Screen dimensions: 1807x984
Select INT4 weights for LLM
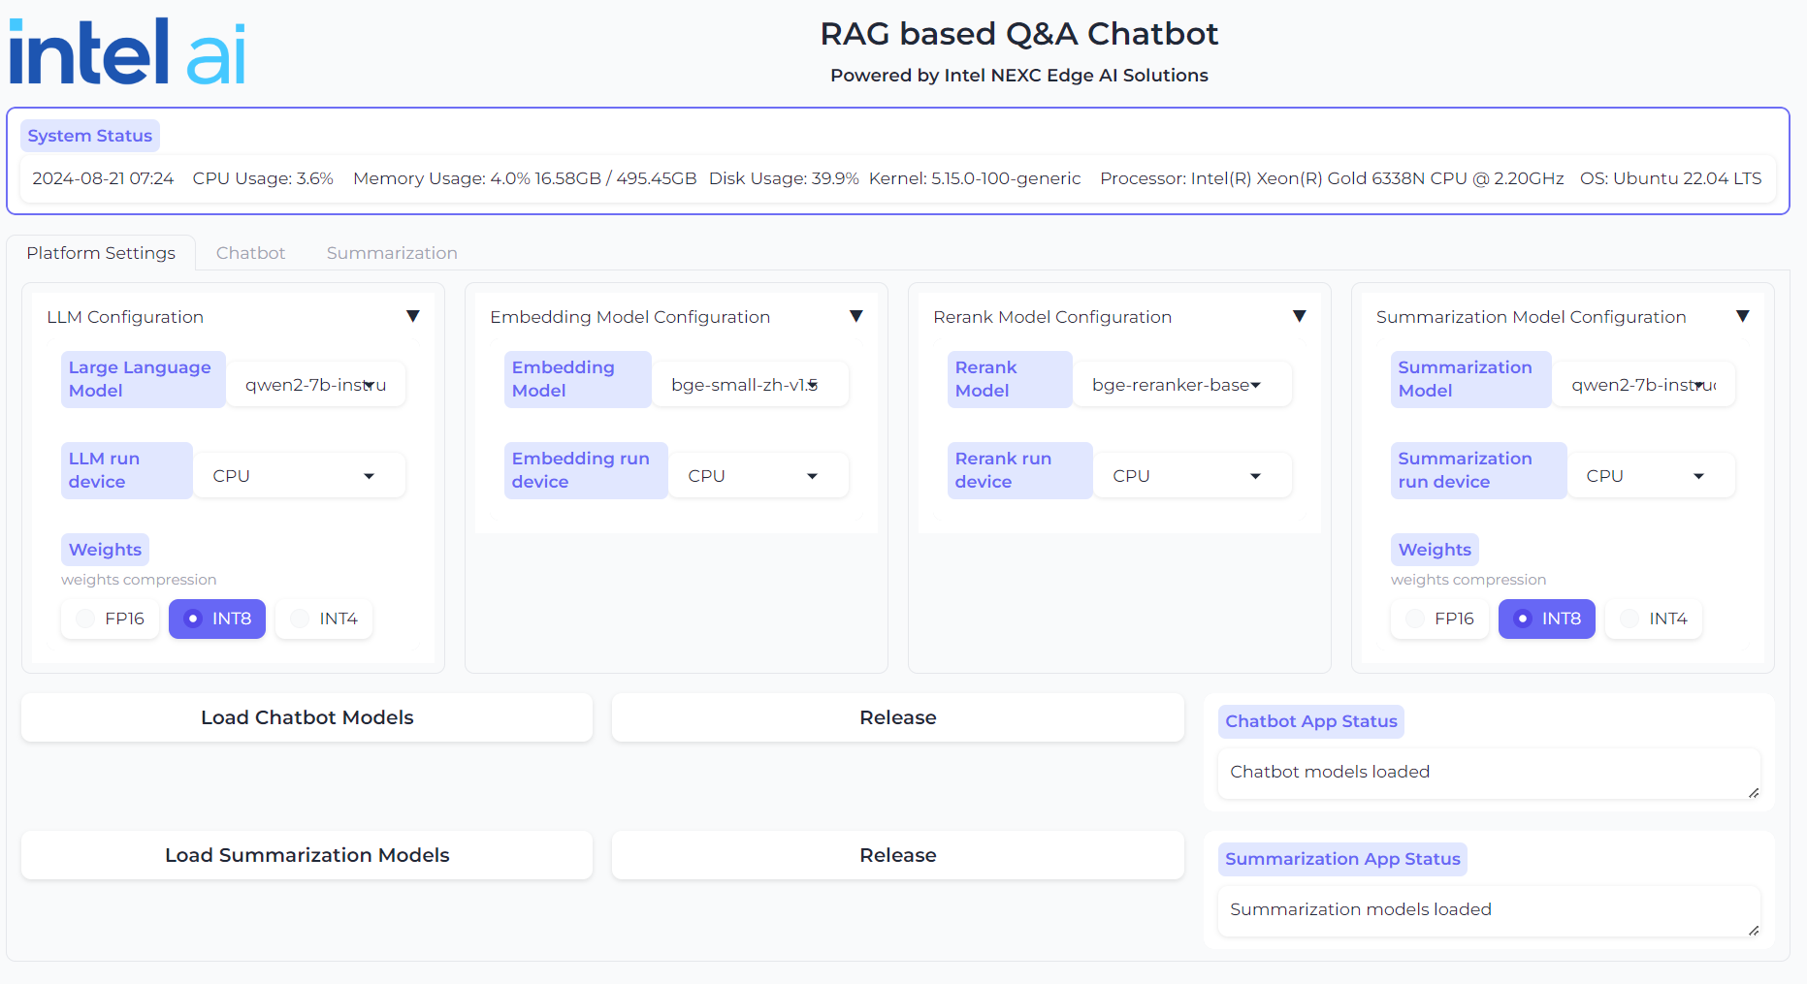tap(324, 619)
